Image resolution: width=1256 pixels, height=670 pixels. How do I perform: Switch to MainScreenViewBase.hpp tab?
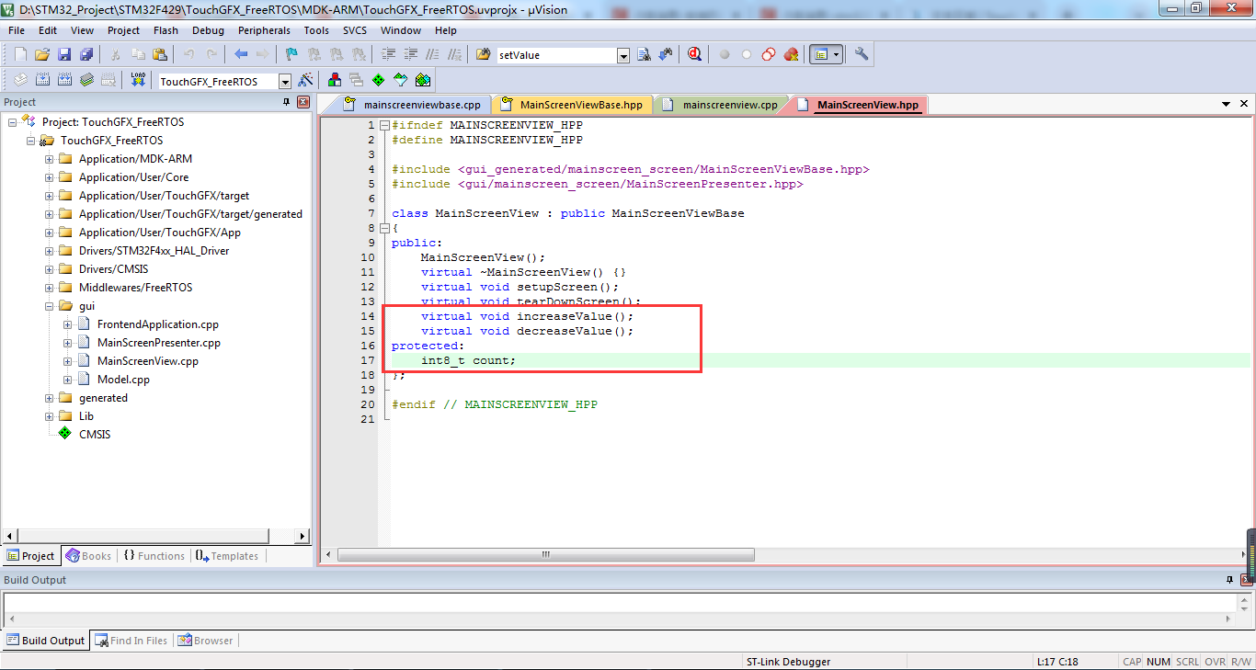tap(572, 105)
